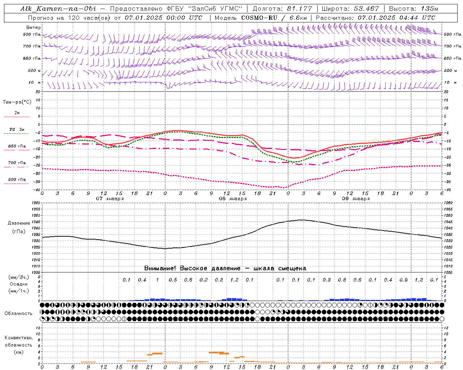Screen dimensions: 463x370
Task: Click the 3-hour precipitation value '0.5'
Action: point(173,280)
